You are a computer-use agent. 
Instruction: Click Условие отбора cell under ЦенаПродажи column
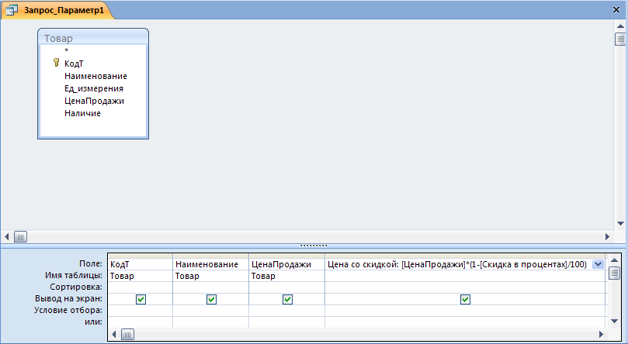click(x=286, y=311)
